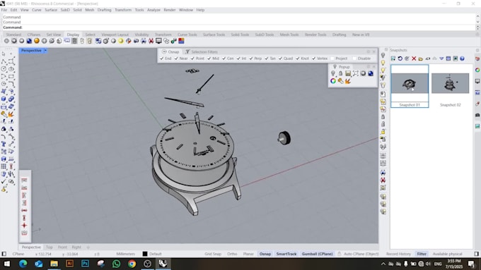This screenshot has height=270, width=481.
Task: Select the orange Rendered display mode sphere
Action: 37,41
